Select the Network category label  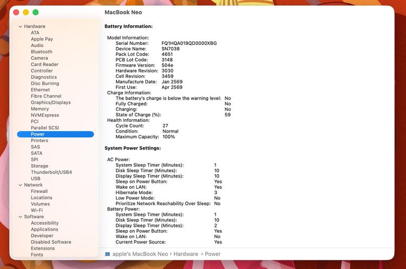[33, 185]
